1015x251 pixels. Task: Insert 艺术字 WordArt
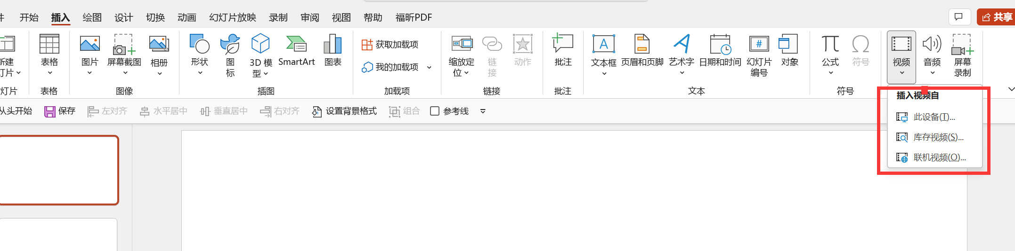682,55
